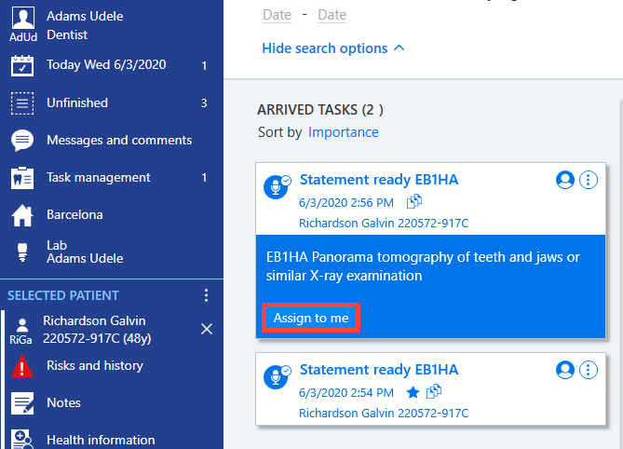623x449 pixels.
Task: Click the Adams Udele user avatar icon
Action: coord(23,18)
